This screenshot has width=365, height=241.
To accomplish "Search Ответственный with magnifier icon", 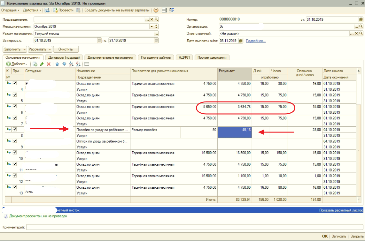I will pos(361,34).
